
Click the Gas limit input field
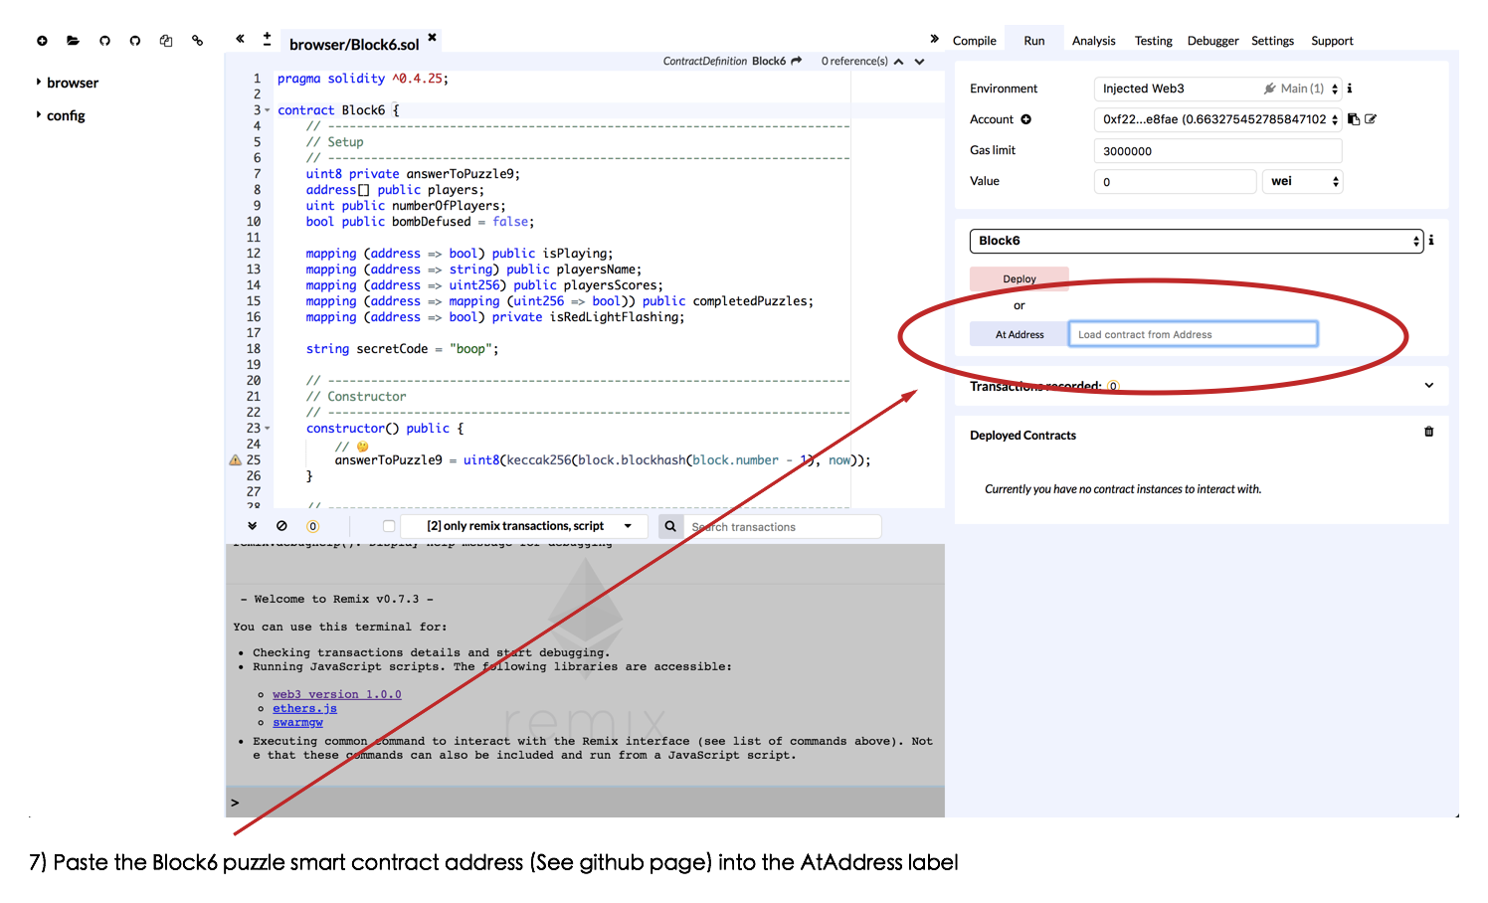click(1217, 151)
